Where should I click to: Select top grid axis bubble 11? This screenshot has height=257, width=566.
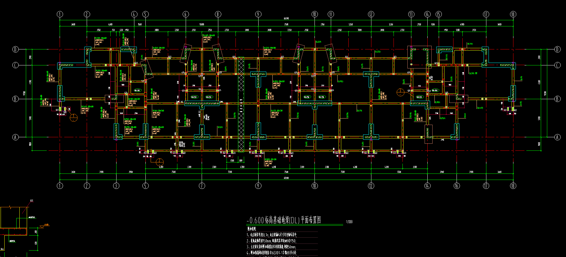coord(331,14)
